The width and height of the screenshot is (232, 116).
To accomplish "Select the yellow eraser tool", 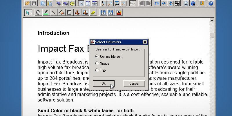I will coord(93,12).
